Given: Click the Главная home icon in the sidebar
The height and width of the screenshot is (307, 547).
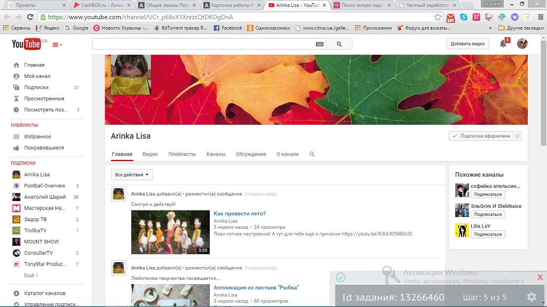Looking at the screenshot, I should pos(17,65).
